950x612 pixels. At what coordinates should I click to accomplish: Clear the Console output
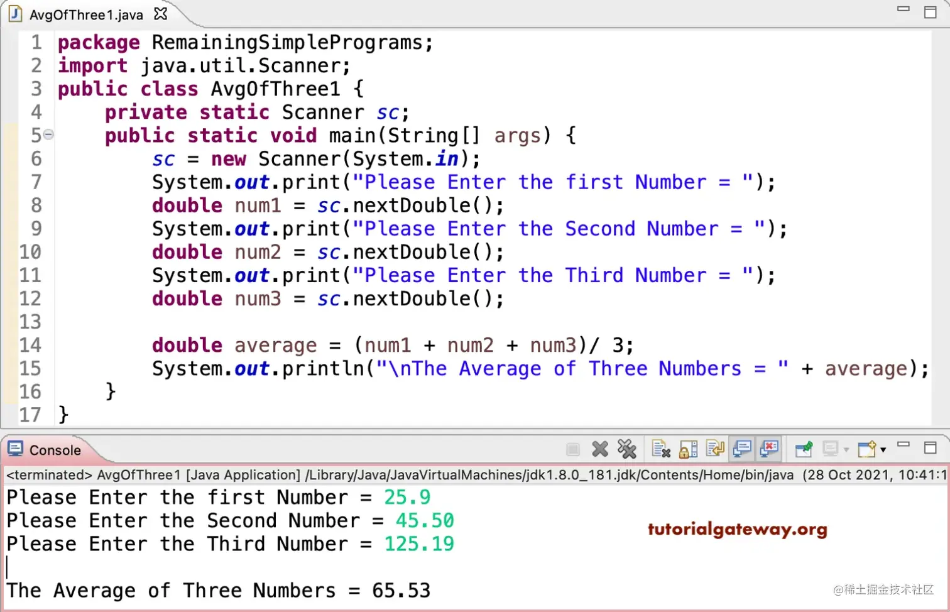[661, 449]
